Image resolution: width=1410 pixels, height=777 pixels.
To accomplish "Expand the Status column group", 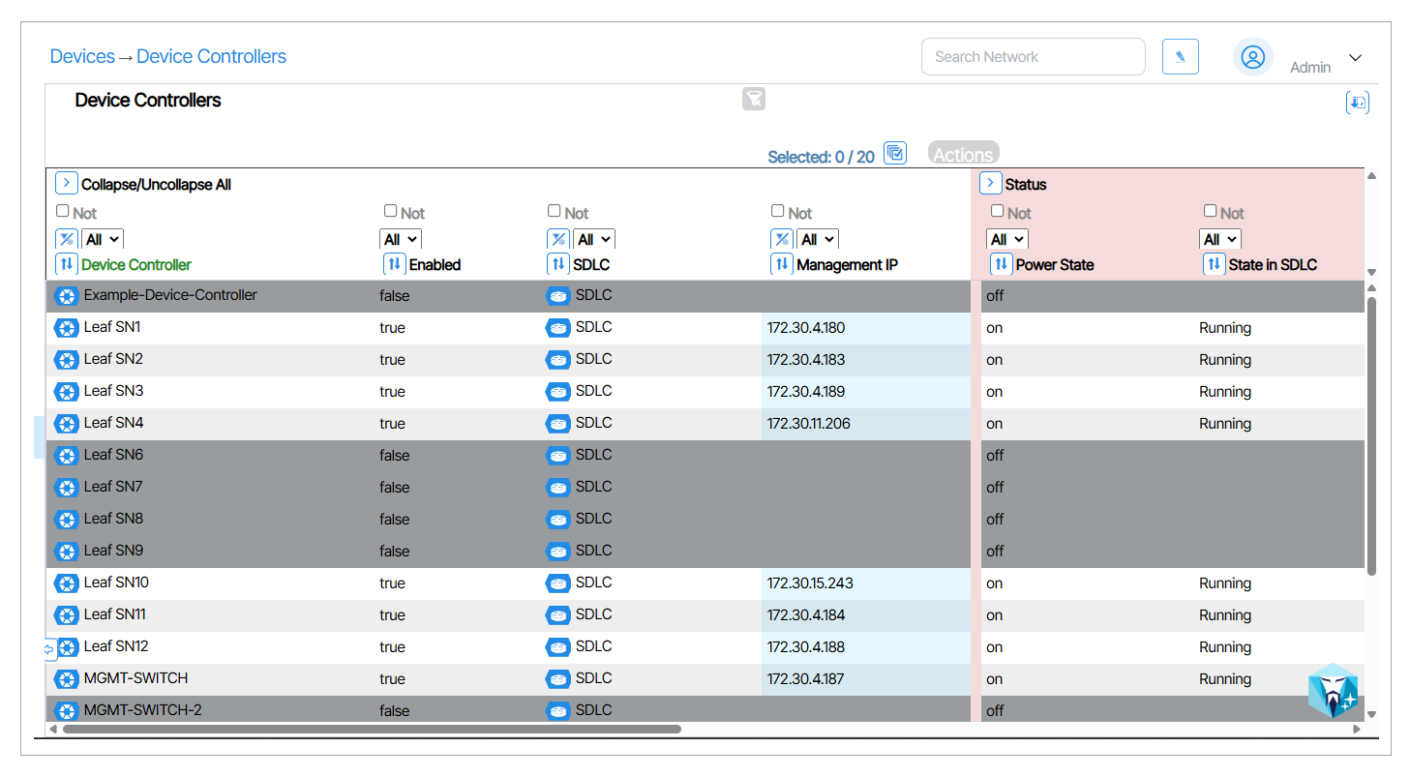I will tap(990, 183).
